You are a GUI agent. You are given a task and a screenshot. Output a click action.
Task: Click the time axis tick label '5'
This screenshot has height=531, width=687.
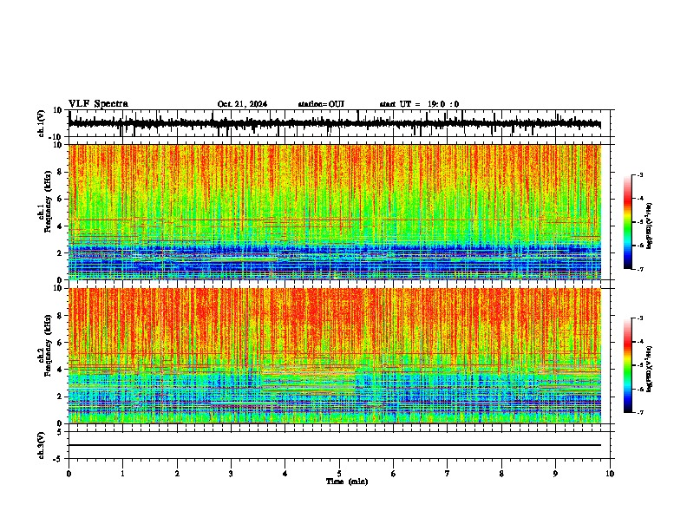(339, 474)
